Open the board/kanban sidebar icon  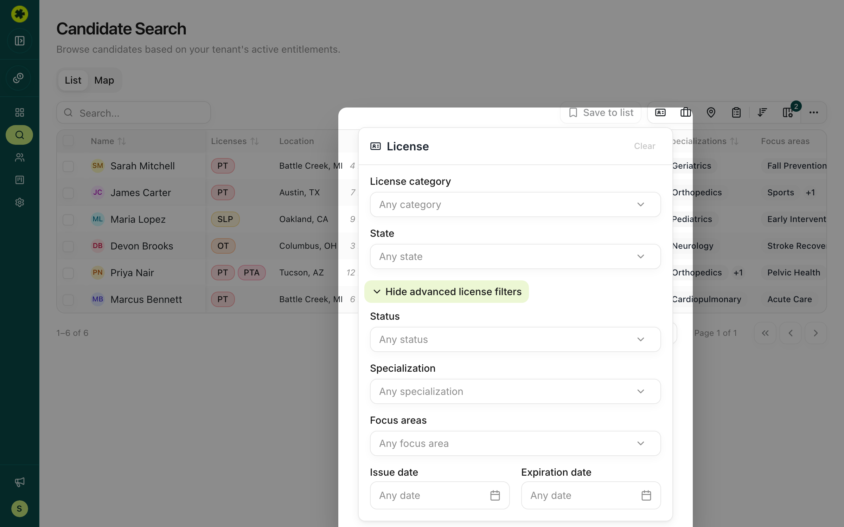click(x=20, y=180)
